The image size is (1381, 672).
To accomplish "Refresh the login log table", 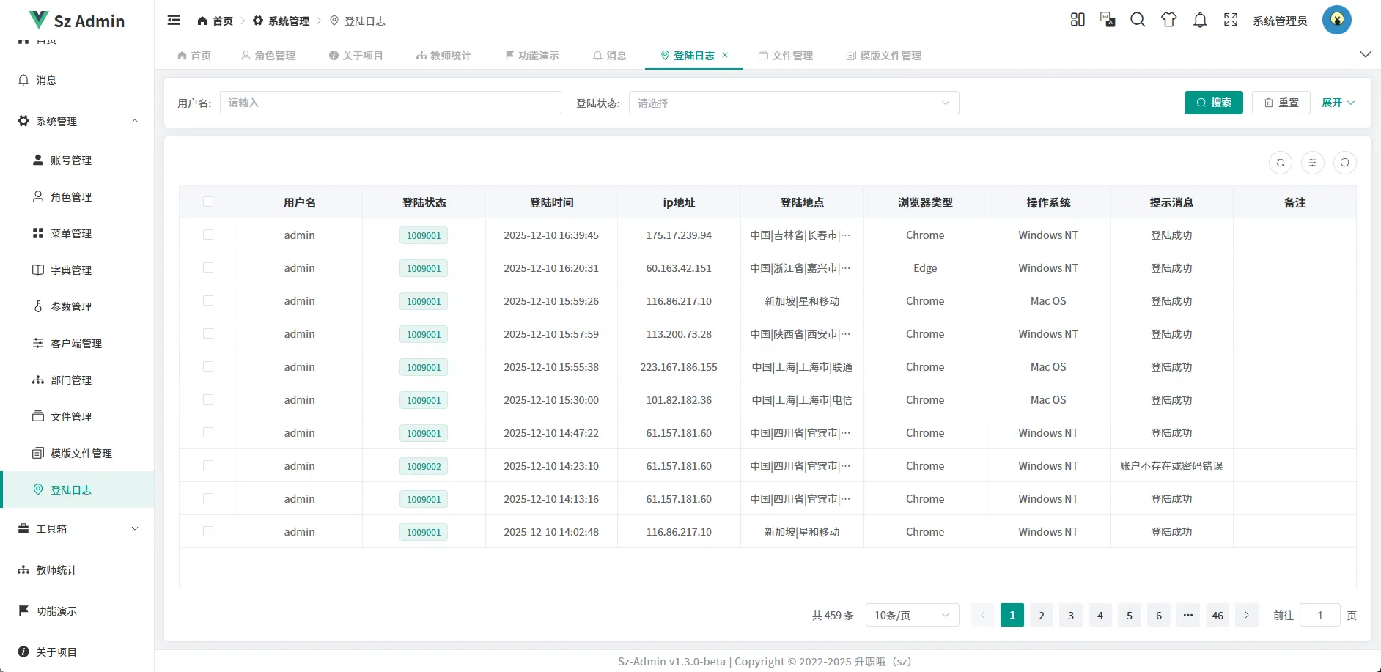I will [x=1281, y=163].
